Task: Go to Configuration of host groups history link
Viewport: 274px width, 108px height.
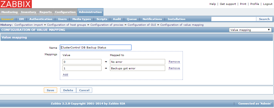Action: [67, 25]
